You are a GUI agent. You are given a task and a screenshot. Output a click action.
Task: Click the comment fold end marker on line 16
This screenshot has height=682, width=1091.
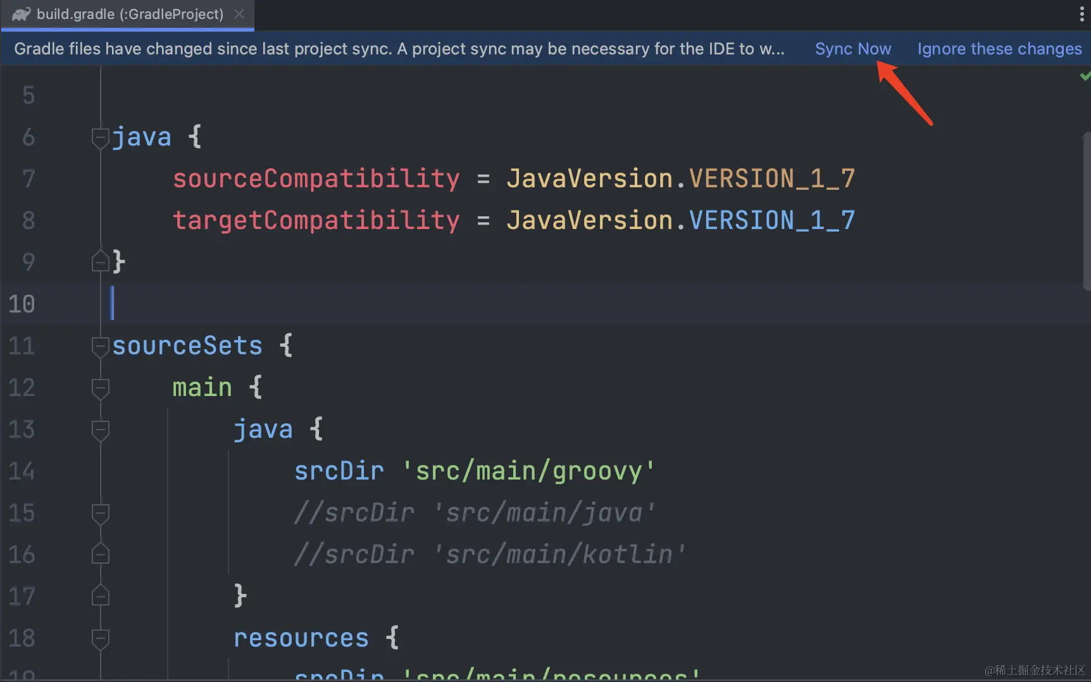click(100, 554)
